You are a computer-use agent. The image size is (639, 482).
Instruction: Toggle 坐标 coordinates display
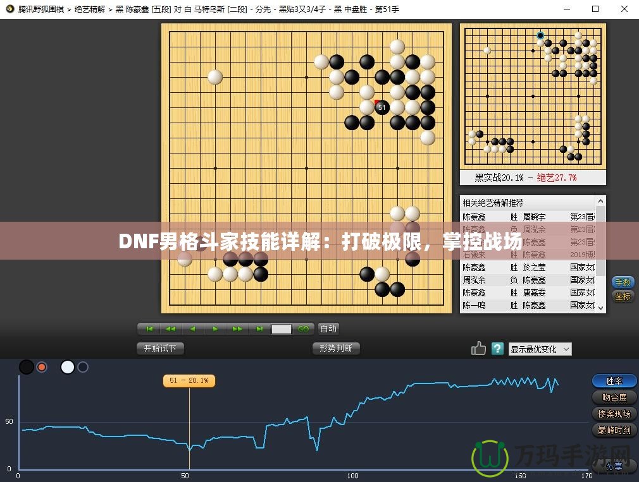coord(623,296)
